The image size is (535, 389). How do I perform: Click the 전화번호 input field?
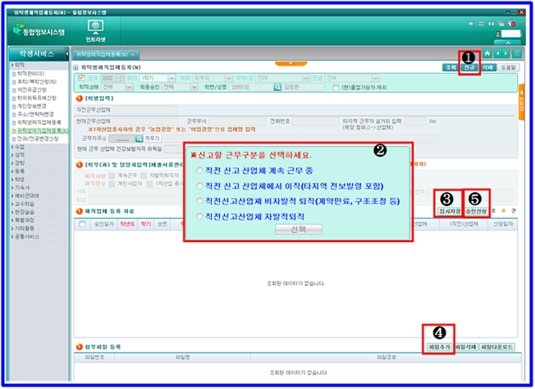tap(316, 121)
